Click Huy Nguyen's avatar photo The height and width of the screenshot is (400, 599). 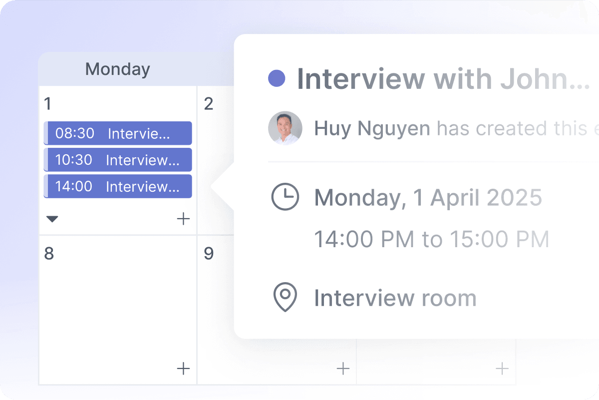pyautogui.click(x=285, y=128)
